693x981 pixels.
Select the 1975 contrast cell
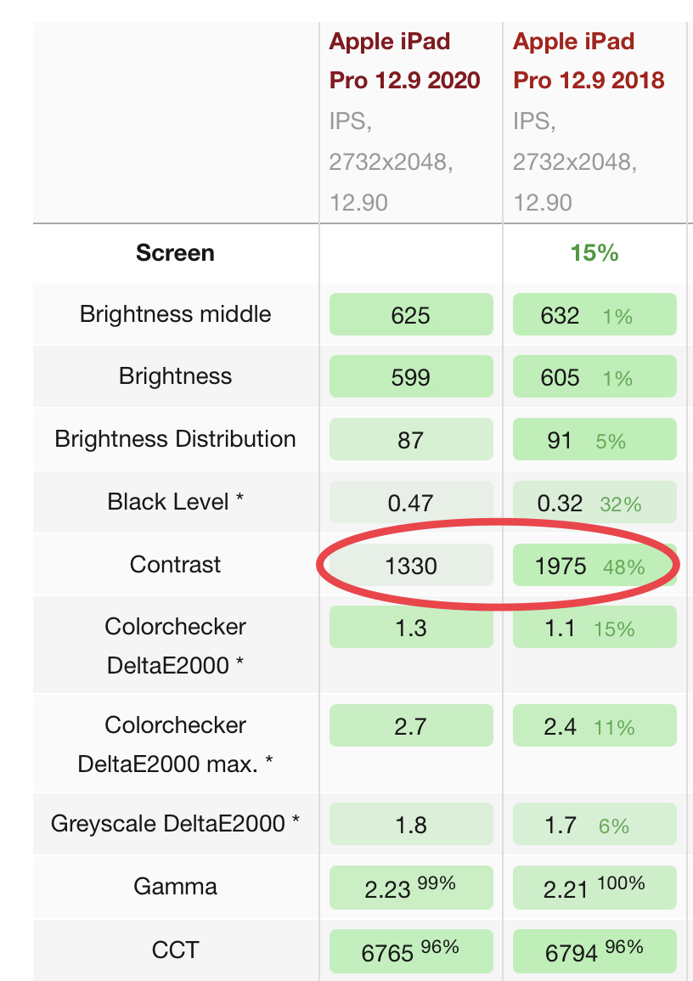[x=594, y=566]
